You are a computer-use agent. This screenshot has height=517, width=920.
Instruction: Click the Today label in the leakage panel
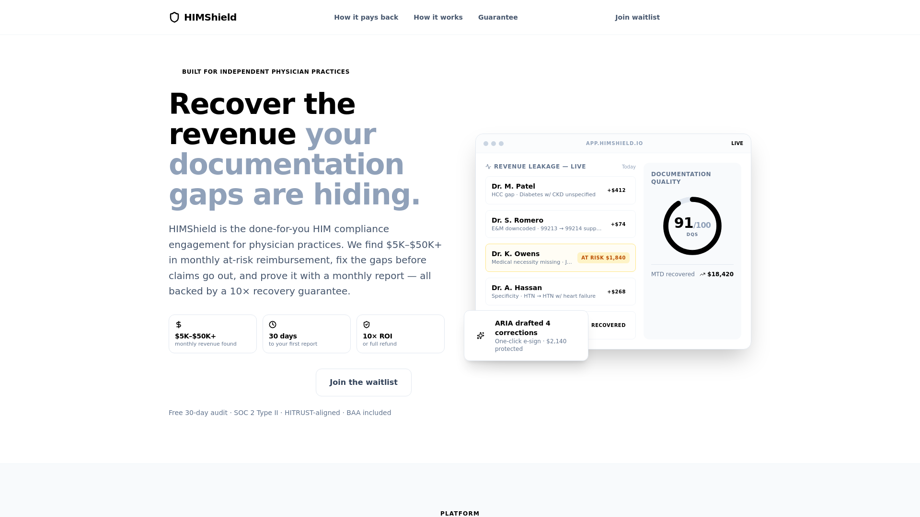point(629,167)
